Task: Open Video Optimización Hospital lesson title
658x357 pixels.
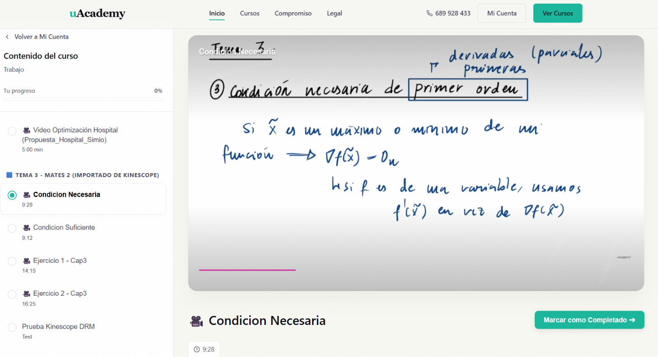Action: [x=70, y=135]
